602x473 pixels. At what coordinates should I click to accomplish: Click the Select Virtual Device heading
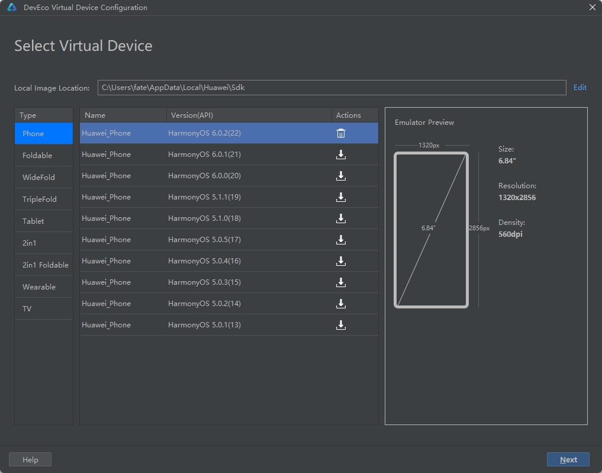tap(83, 46)
